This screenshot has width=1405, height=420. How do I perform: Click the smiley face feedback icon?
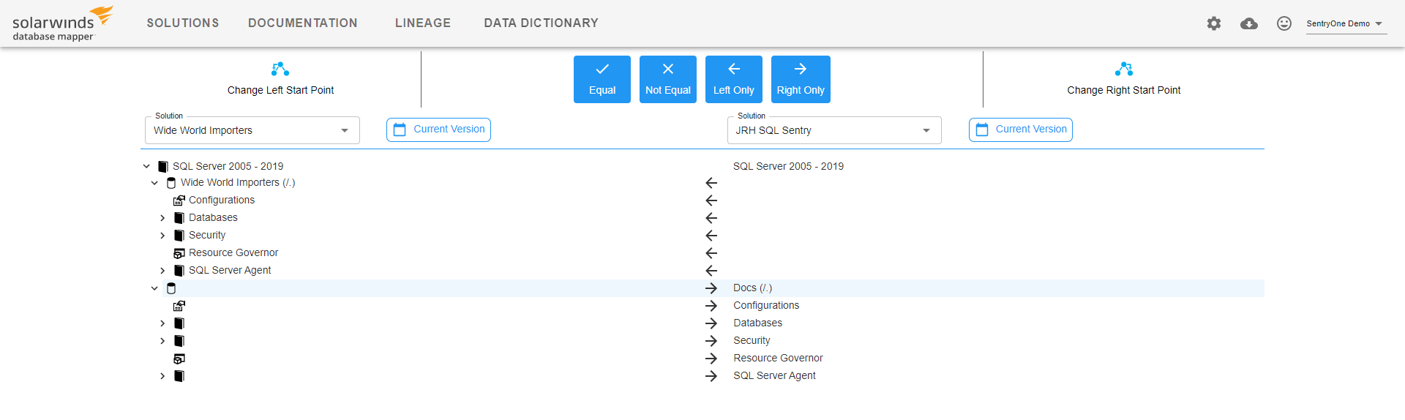(x=1284, y=23)
